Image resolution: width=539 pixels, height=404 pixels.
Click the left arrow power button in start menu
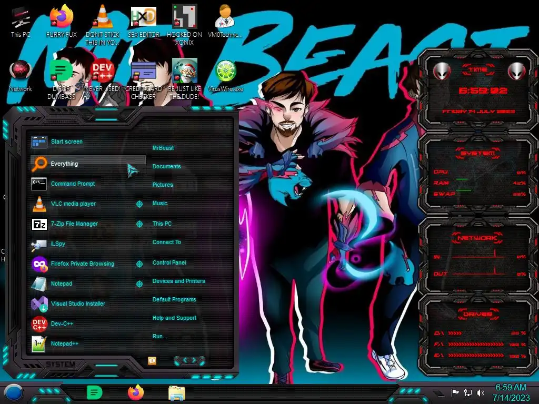pos(184,360)
